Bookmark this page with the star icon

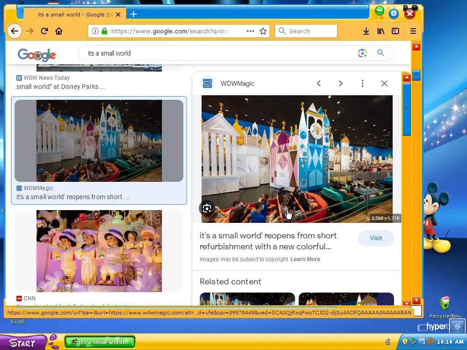point(263,31)
